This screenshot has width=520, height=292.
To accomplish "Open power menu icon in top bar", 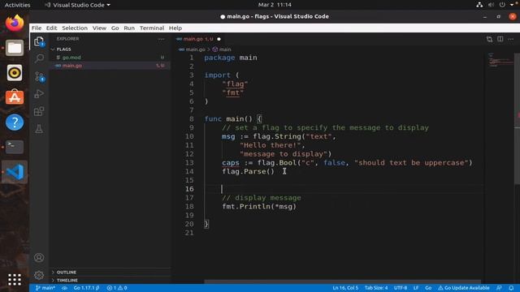I will click(502, 5).
